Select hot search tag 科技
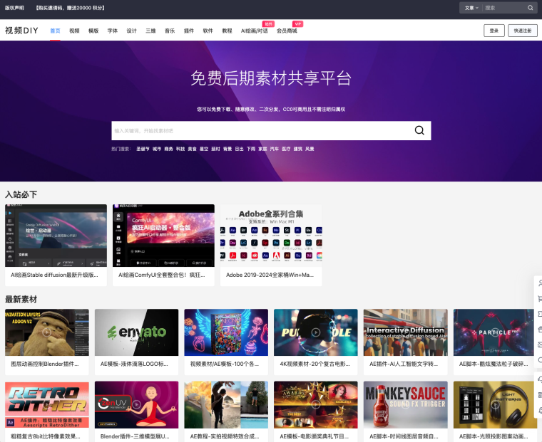 pyautogui.click(x=180, y=149)
